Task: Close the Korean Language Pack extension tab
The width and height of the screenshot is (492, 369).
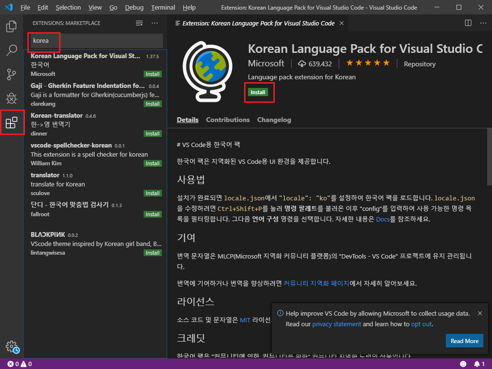Action: coord(342,23)
